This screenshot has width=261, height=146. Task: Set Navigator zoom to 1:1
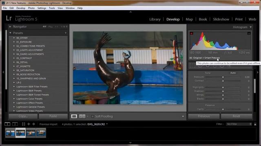[57, 27]
